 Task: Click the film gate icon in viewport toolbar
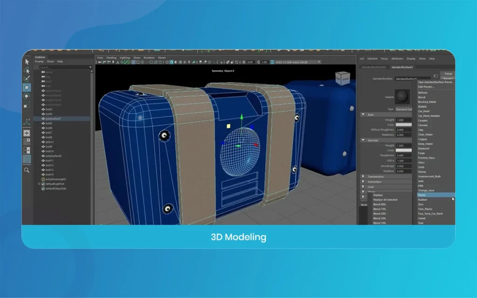coord(138,62)
